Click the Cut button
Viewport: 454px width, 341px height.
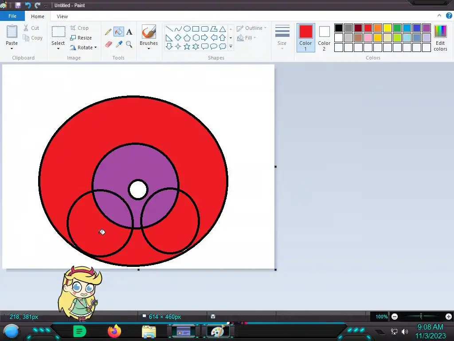click(31, 28)
